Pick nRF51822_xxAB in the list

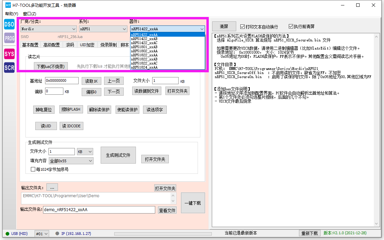(167, 59)
